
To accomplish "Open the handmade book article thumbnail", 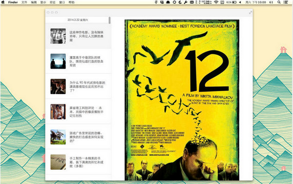I will click(58, 162).
